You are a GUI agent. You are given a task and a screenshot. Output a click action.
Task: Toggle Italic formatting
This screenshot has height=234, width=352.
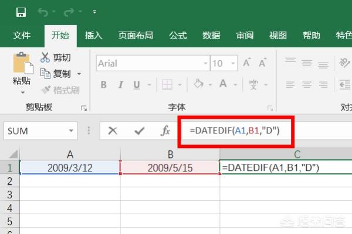click(120, 84)
